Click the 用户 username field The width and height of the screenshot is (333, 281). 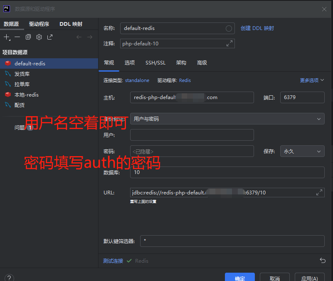tap(192, 135)
